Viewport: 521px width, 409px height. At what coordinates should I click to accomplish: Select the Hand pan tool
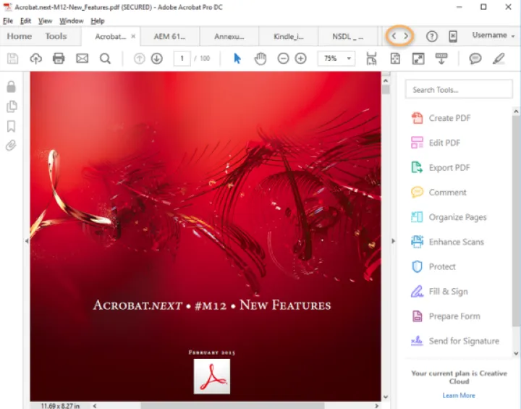click(x=260, y=59)
